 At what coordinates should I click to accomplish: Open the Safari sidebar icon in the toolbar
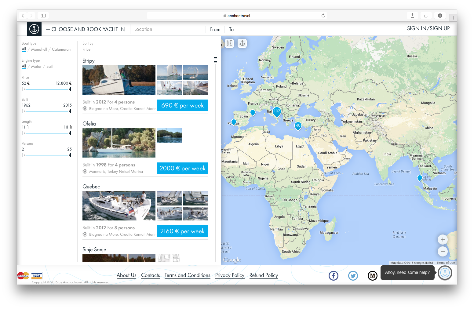pyautogui.click(x=43, y=15)
